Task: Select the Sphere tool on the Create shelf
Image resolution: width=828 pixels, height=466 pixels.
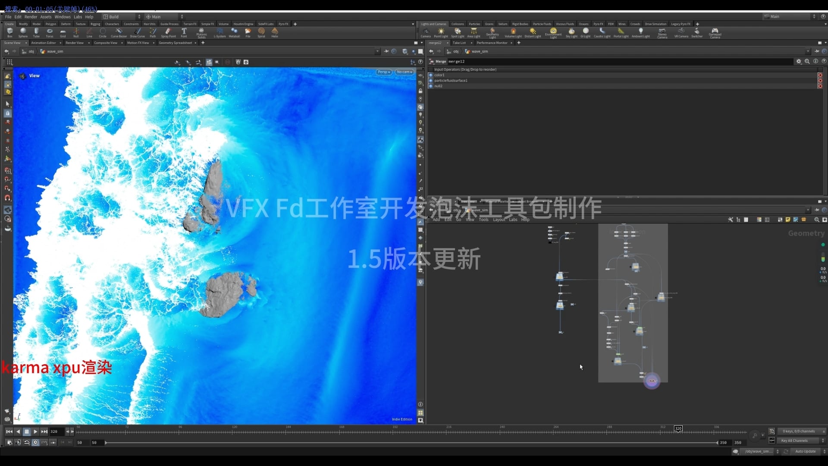Action: tap(22, 32)
